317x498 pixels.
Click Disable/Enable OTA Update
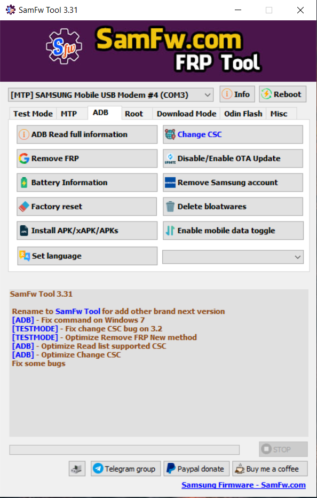tap(233, 159)
